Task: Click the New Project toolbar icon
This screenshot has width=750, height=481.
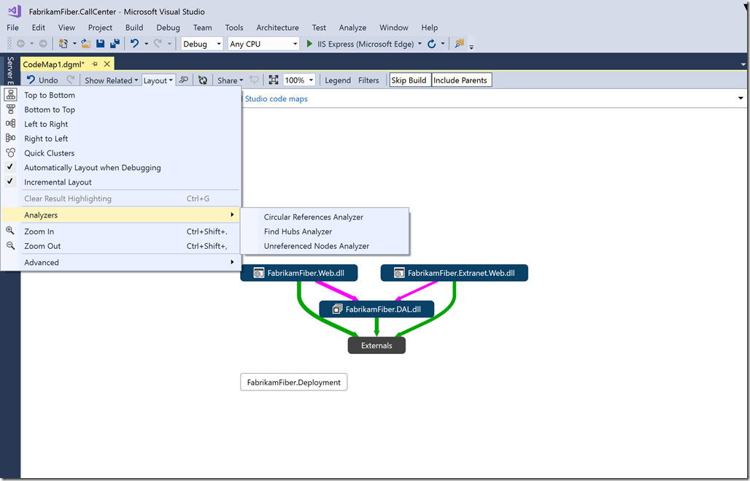Action: point(63,44)
